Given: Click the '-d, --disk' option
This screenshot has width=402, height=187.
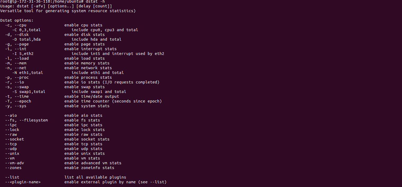Looking at the screenshot, I should [x=17, y=35].
